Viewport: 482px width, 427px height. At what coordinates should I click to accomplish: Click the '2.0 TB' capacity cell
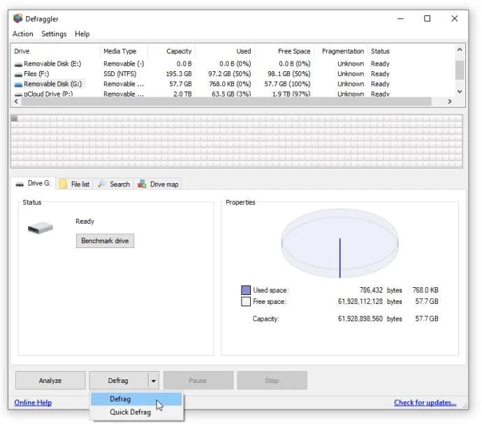point(182,94)
